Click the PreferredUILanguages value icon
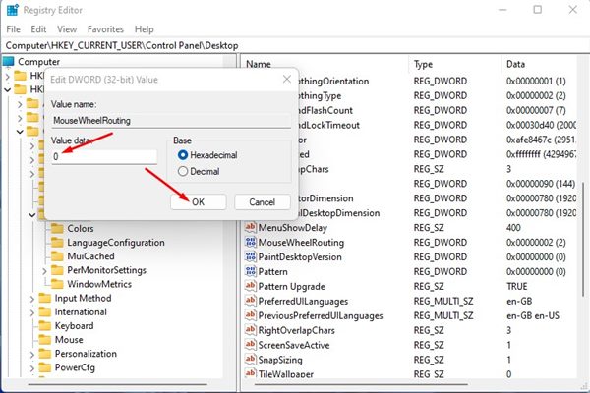Viewport: 590px width, 393px height. click(250, 301)
